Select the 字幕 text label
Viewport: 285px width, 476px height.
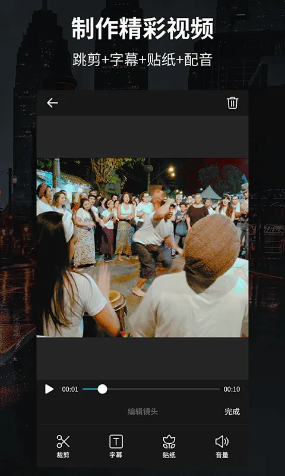[x=116, y=455]
